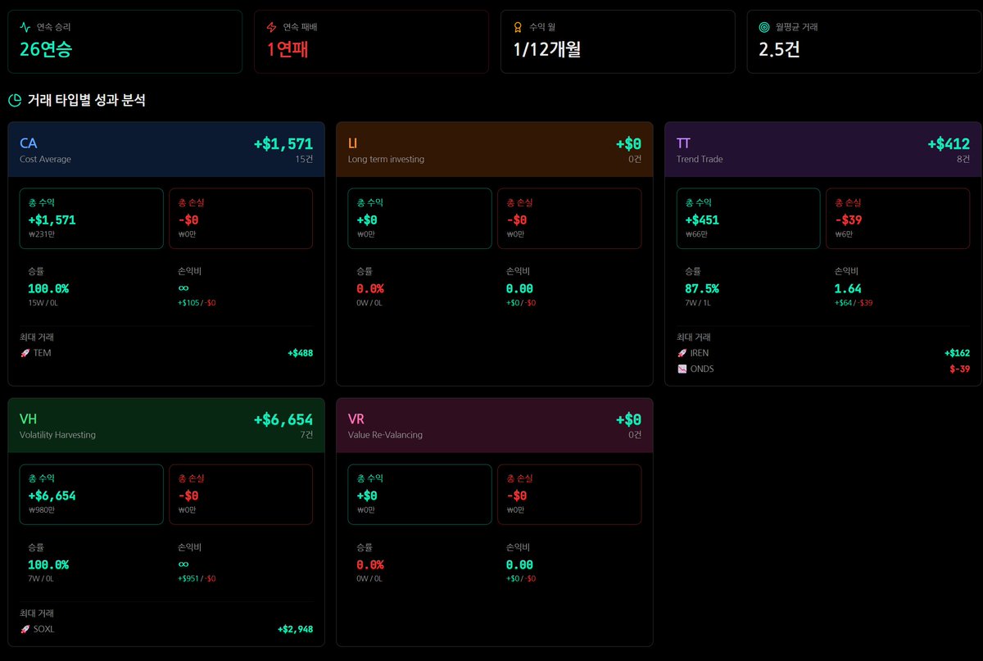Click the 8건 count in TT header
983x661 pixels.
click(x=963, y=159)
